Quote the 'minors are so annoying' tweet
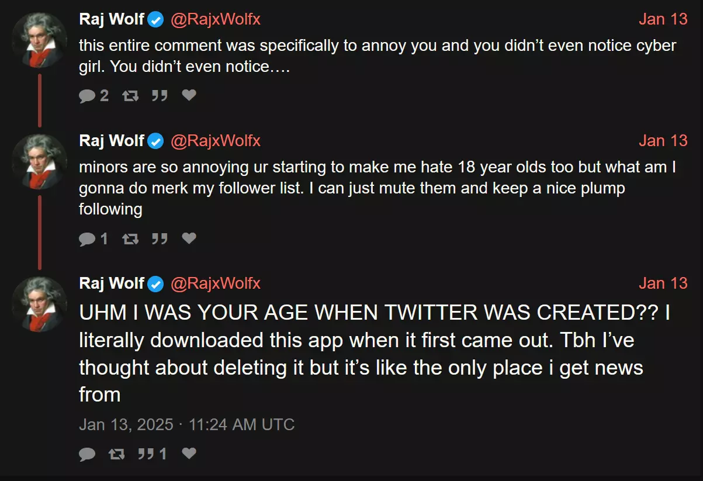703x481 pixels. click(x=160, y=238)
